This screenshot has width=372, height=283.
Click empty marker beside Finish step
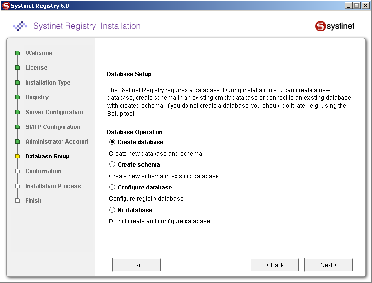[17, 201]
